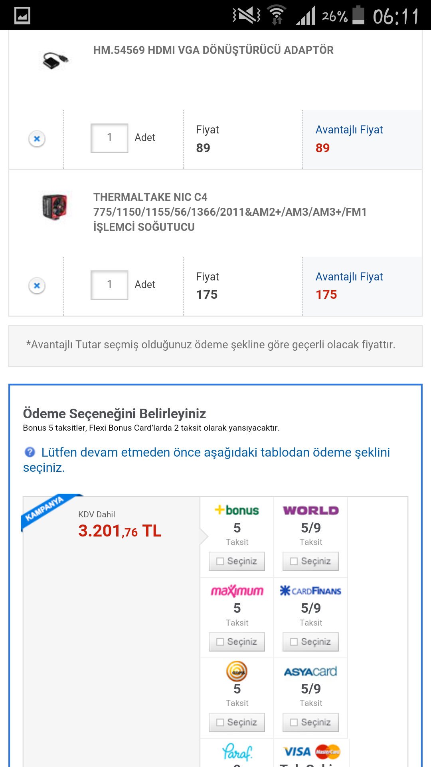Viewport: 431px width, 767px height.
Task: Tap the blue help question mark icon
Action: click(x=30, y=452)
